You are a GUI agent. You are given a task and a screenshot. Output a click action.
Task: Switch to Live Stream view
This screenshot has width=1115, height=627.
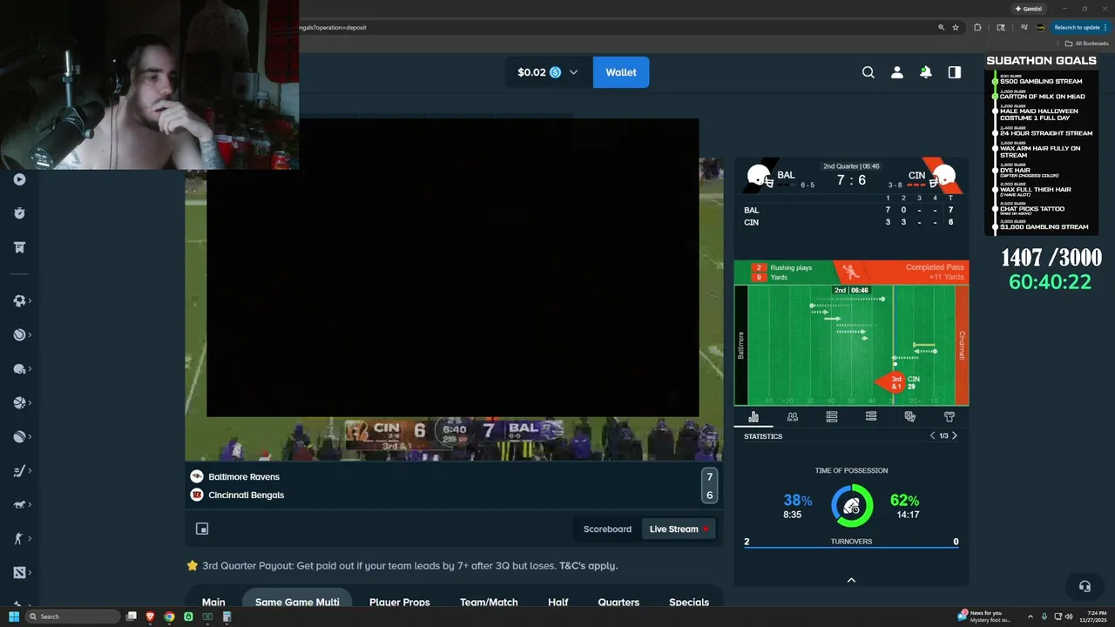[x=679, y=529]
